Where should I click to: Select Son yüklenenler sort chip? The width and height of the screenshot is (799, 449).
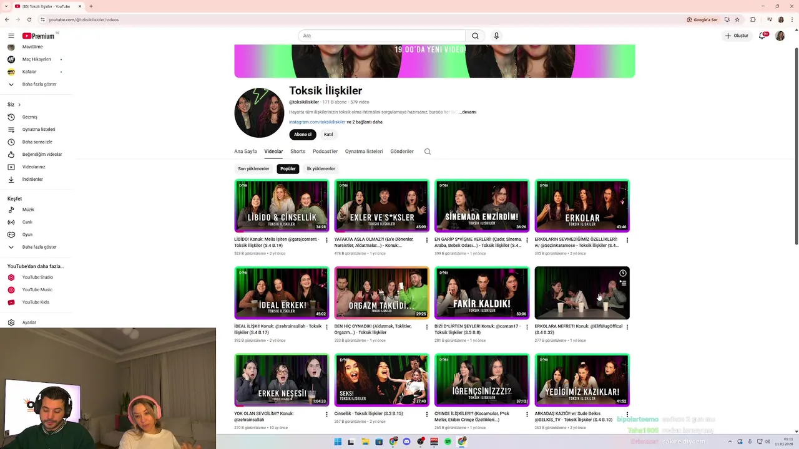click(x=253, y=169)
